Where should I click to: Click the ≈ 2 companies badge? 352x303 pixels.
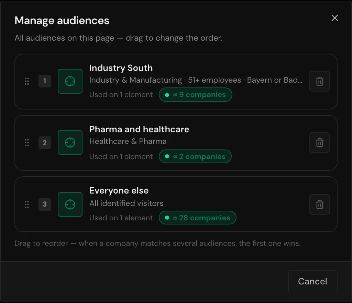point(195,156)
